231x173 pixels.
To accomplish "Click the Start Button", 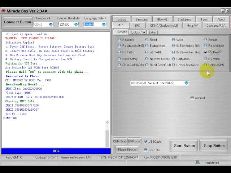I will 184,146.
